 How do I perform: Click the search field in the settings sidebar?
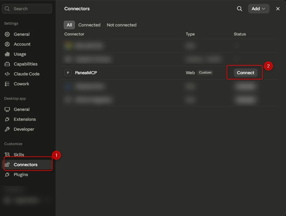[27, 9]
